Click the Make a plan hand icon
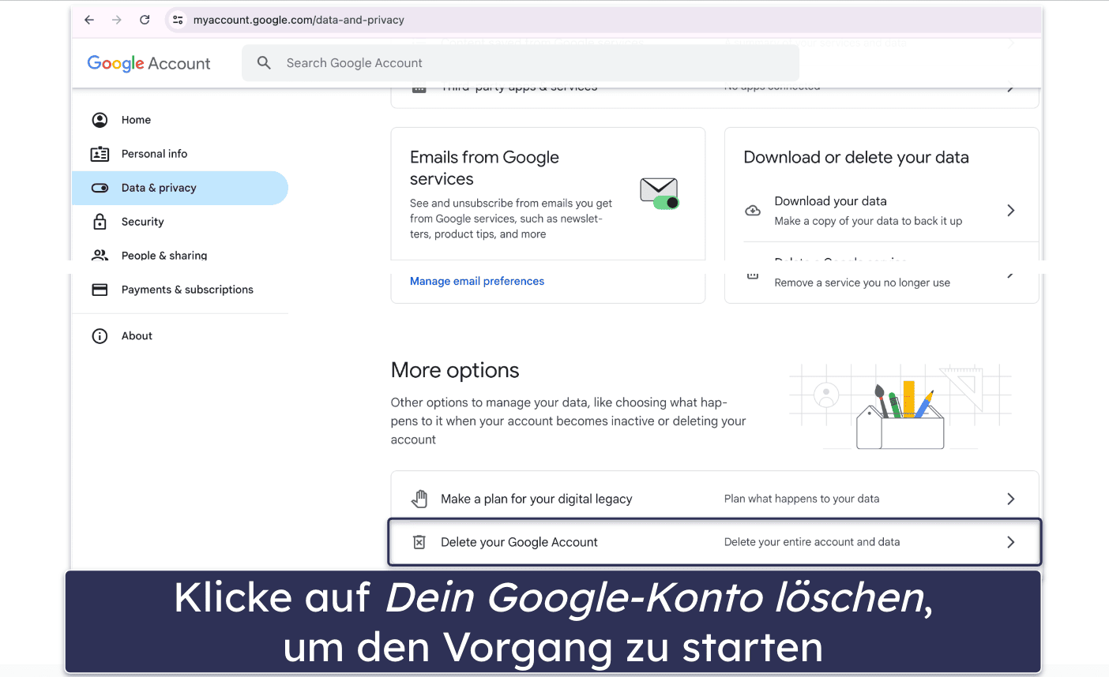This screenshot has width=1109, height=677. pyautogui.click(x=419, y=499)
